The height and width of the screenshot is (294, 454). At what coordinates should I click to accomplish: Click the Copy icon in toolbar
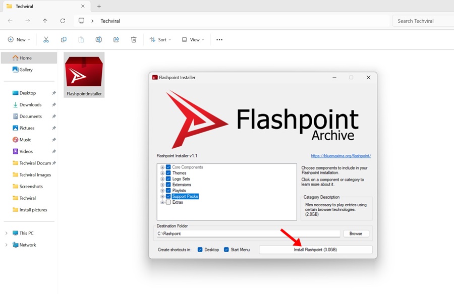click(x=64, y=40)
